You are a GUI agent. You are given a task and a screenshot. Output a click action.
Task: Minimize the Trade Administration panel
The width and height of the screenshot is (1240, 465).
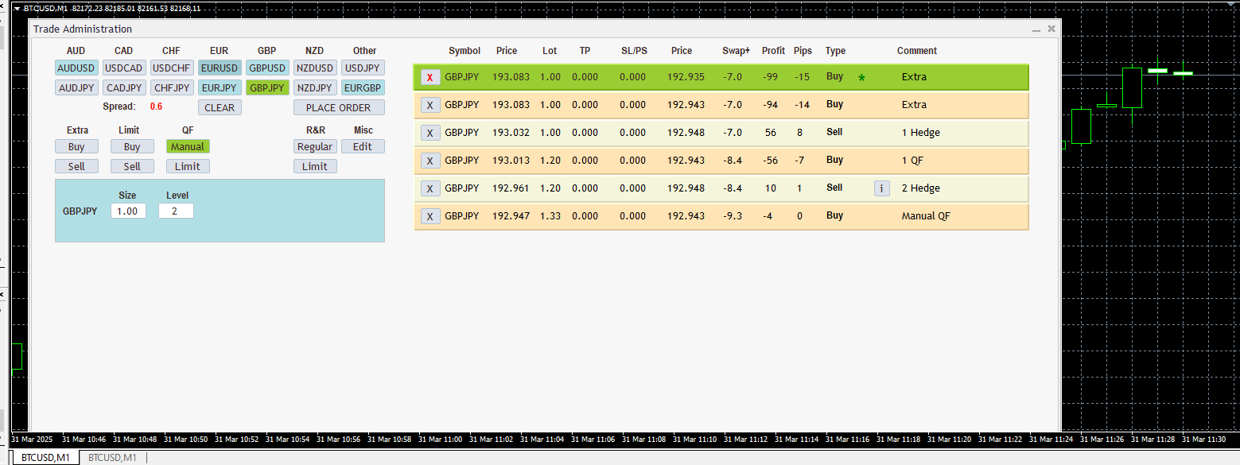click(x=1036, y=29)
